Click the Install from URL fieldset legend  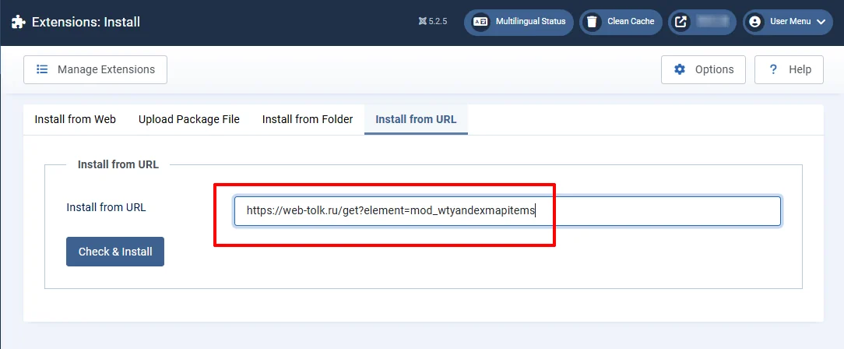pos(118,165)
